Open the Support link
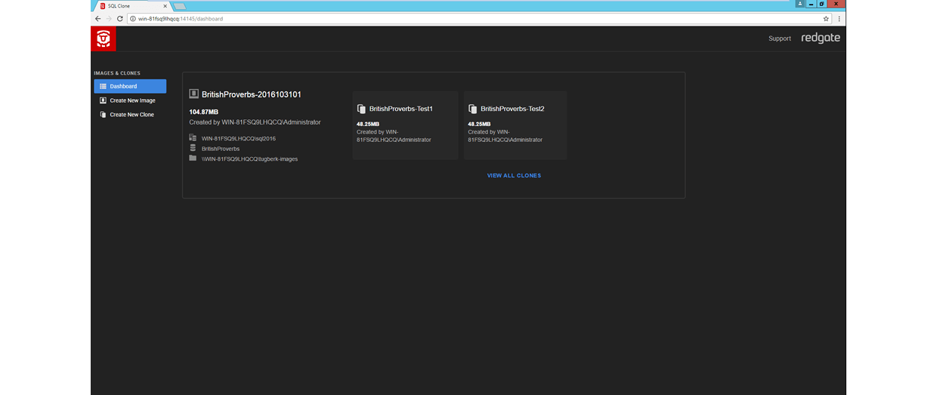Image resolution: width=937 pixels, height=395 pixels. click(x=780, y=39)
